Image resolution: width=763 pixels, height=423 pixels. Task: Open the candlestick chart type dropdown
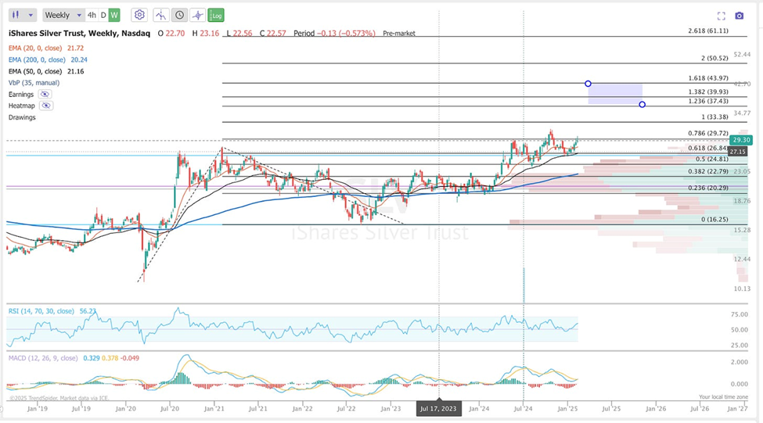coord(23,15)
